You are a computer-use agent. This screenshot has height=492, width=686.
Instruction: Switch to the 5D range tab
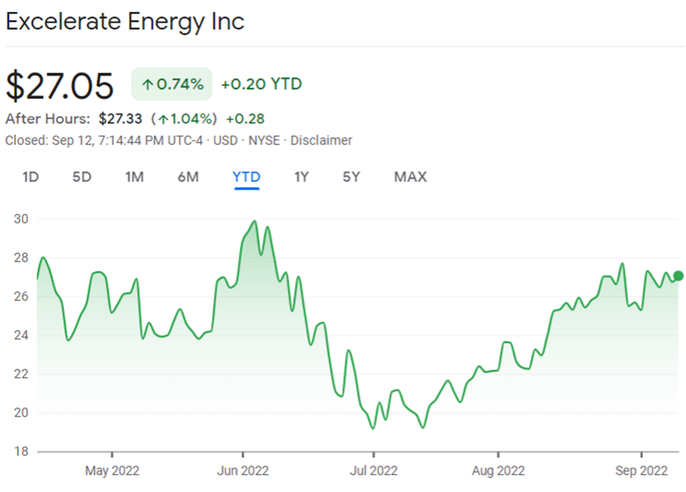(82, 177)
